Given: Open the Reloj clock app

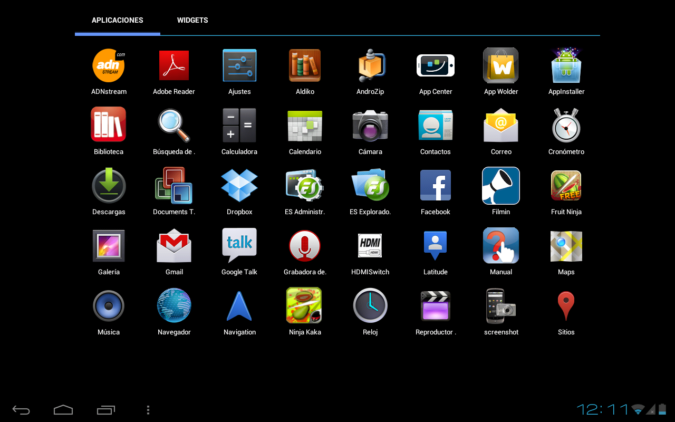Looking at the screenshot, I should [370, 306].
